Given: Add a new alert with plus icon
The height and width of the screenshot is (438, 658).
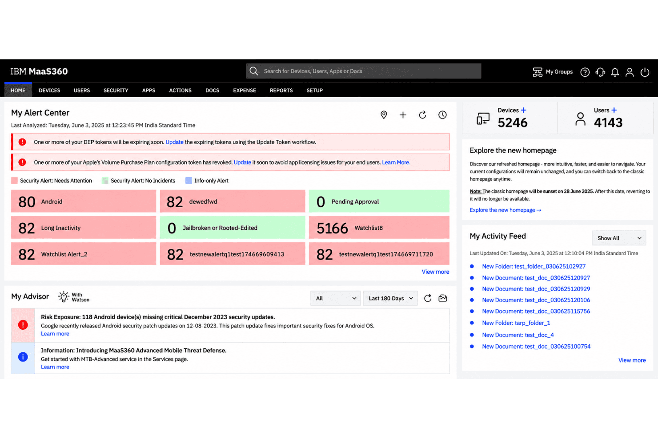Looking at the screenshot, I should (403, 115).
